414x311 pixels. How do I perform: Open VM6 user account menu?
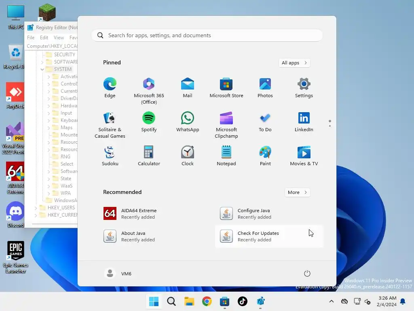point(118,273)
